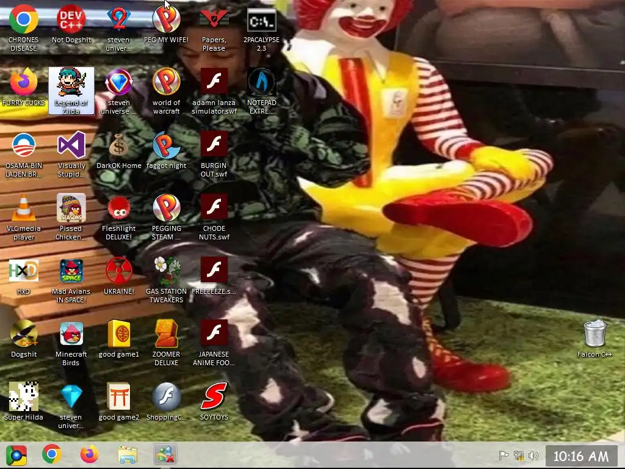
Task: Launch VLC media player from the desktop
Action: click(24, 208)
